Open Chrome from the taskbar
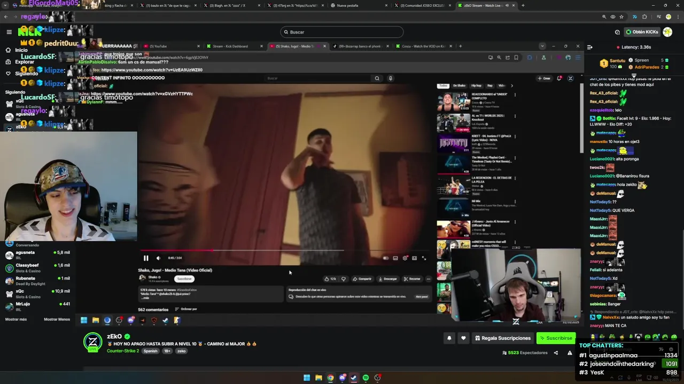This screenshot has width=684, height=384. point(330,378)
